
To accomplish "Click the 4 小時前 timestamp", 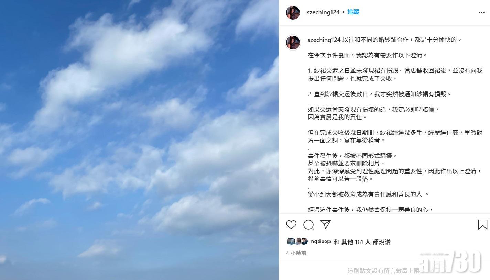I will (296, 253).
